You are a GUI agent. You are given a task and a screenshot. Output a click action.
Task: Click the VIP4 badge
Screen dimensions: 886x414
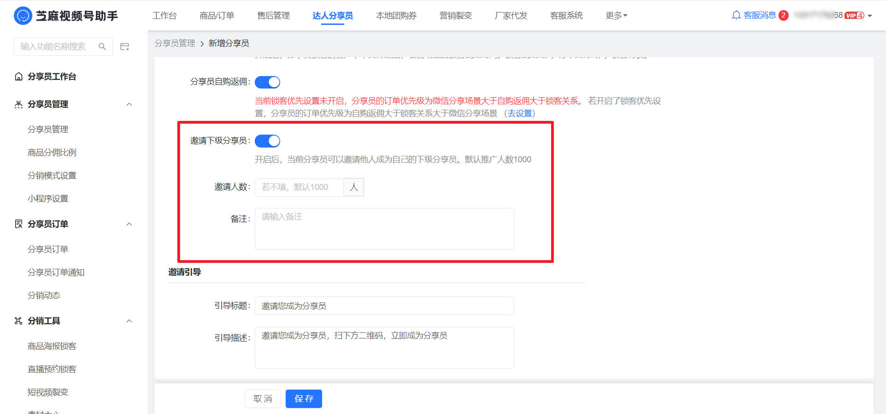click(x=854, y=15)
